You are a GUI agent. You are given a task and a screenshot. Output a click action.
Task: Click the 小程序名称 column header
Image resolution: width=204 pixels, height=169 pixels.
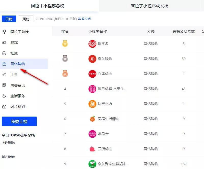pyautogui.click(x=98, y=31)
